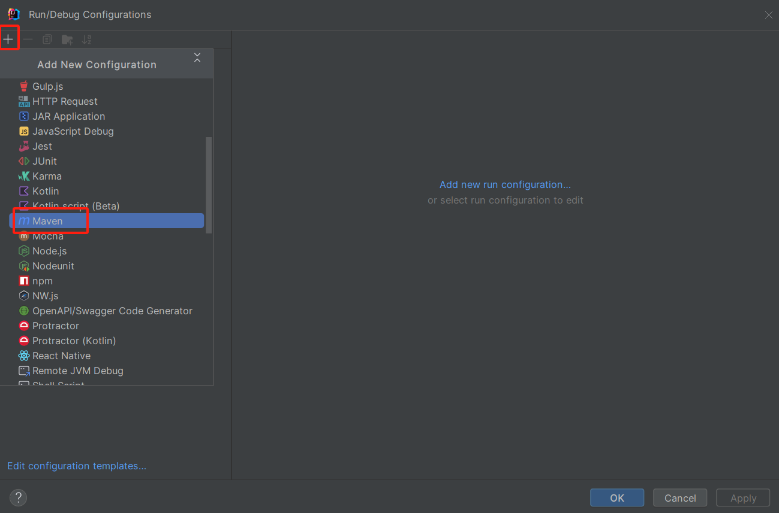Click the IntelliJ IDEA logo in title bar
Screen dimensions: 779x513
click(x=13, y=14)
